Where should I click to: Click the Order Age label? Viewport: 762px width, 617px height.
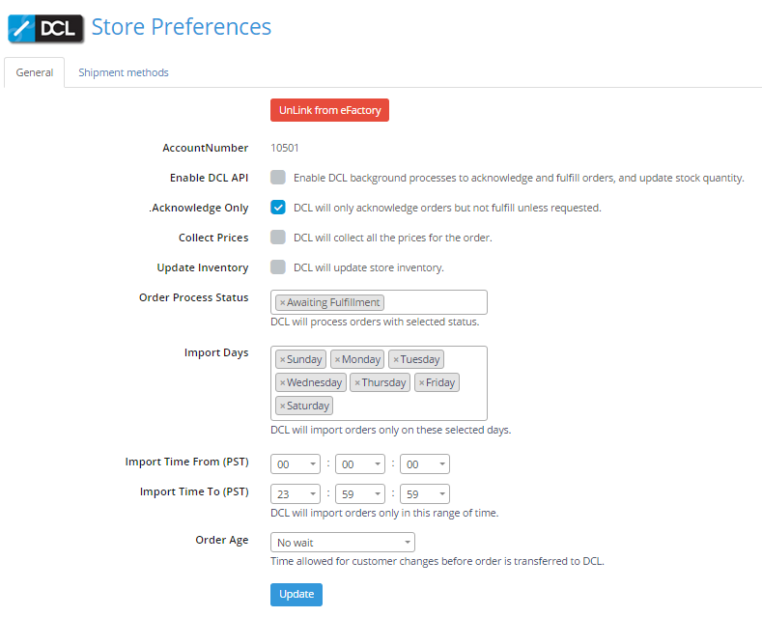[x=221, y=541]
